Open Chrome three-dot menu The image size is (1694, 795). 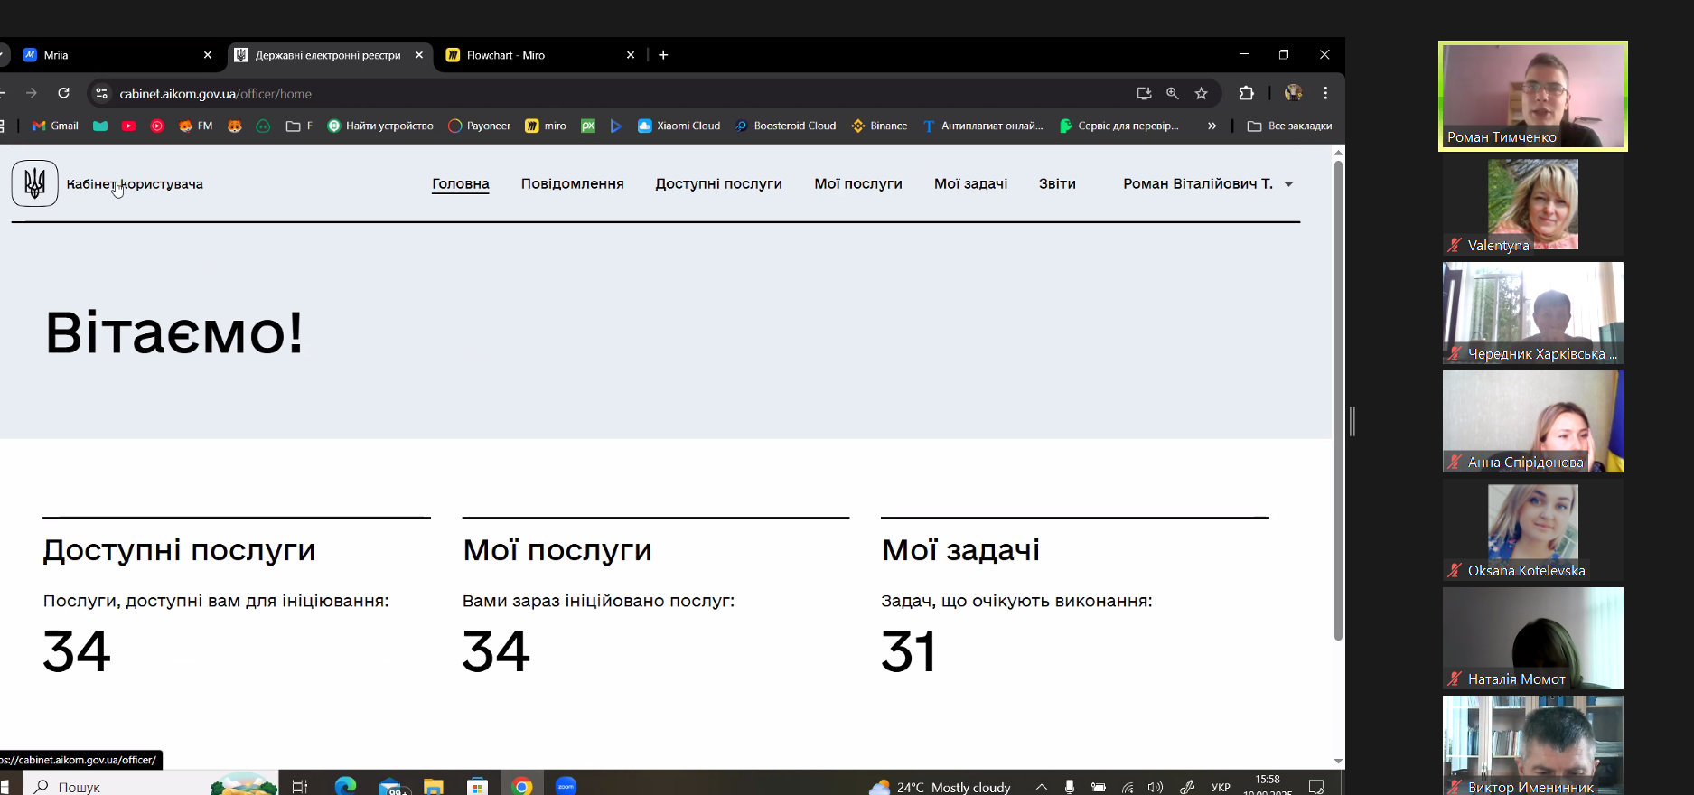1325,93
